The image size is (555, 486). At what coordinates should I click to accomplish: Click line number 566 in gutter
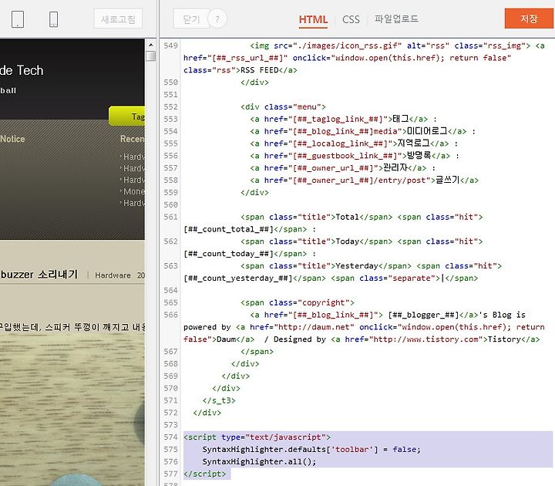coord(170,315)
